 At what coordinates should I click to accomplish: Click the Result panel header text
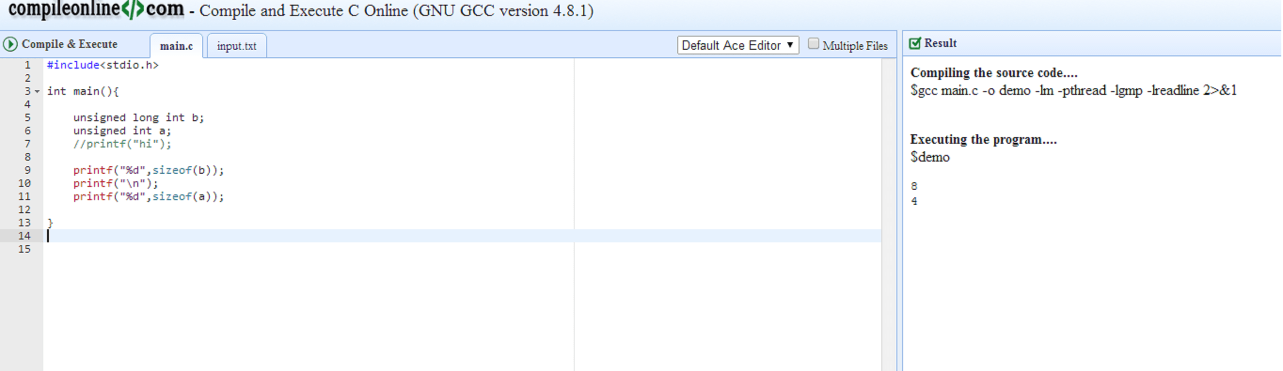[x=940, y=43]
